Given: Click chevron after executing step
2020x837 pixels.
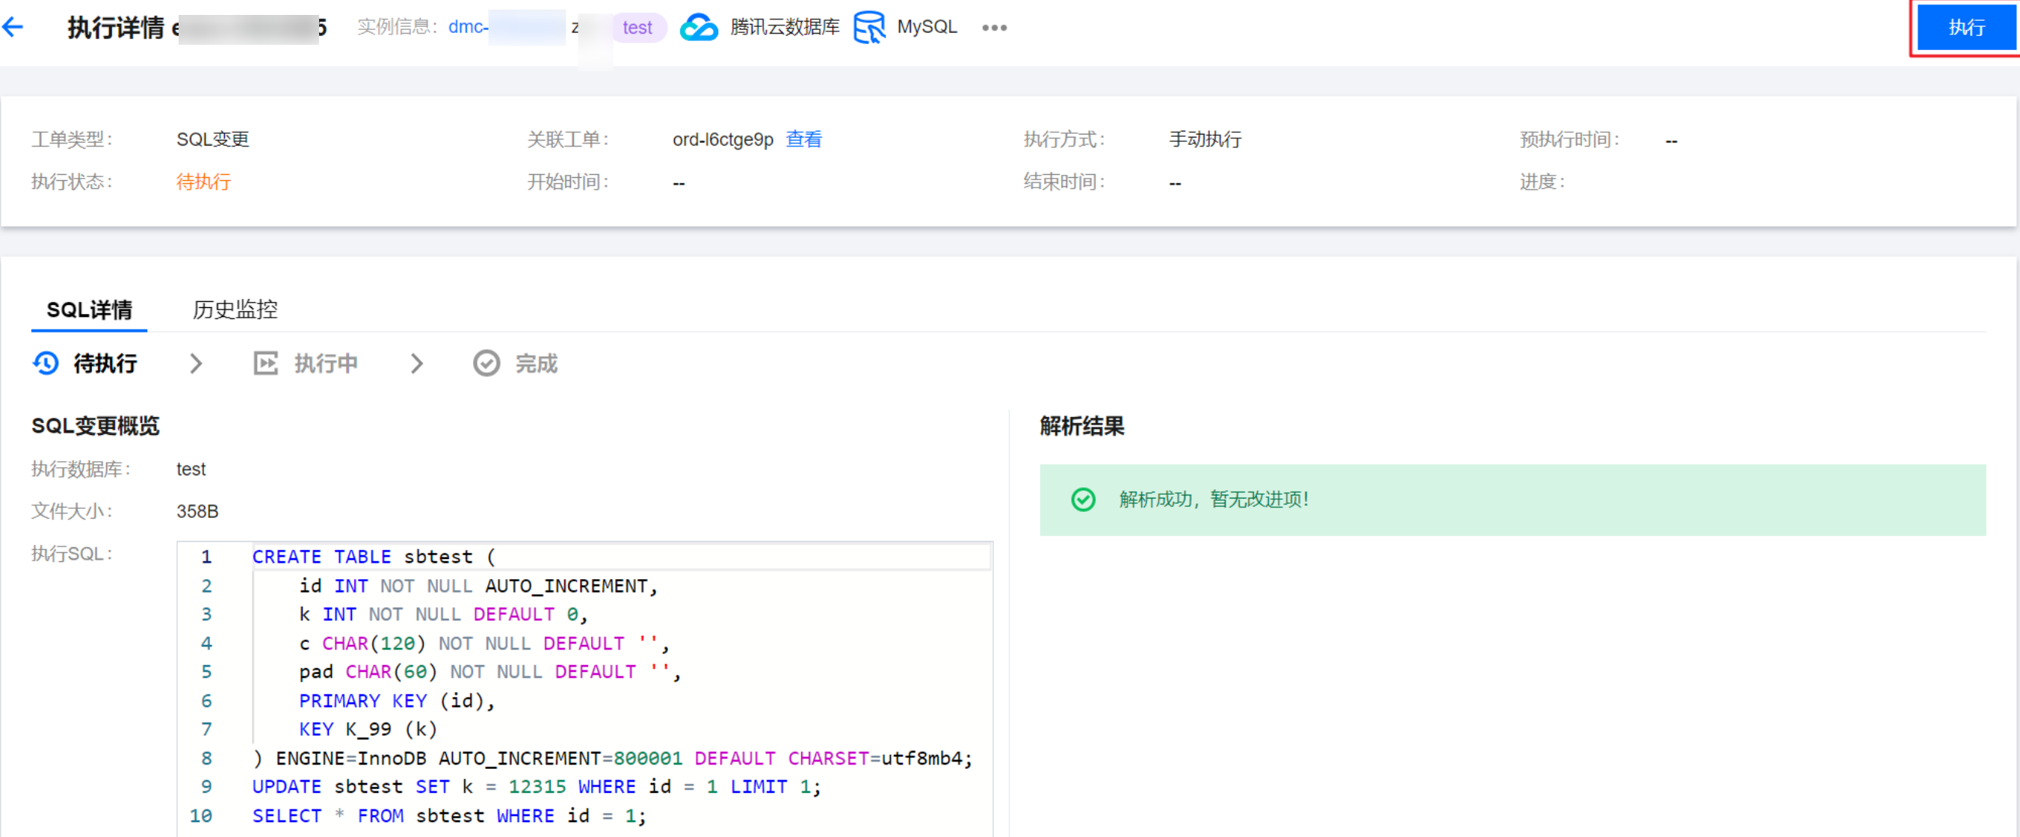Looking at the screenshot, I should click(x=416, y=363).
